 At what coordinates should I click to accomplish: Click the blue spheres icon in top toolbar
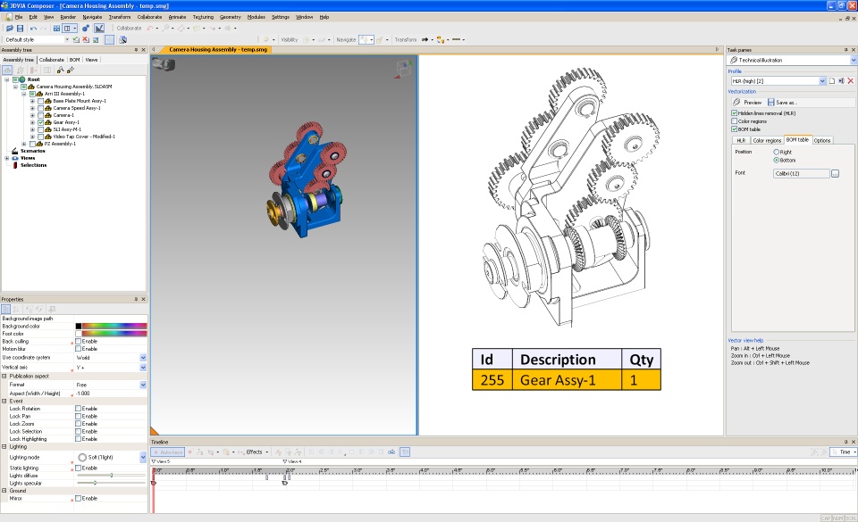pyautogui.click(x=86, y=28)
